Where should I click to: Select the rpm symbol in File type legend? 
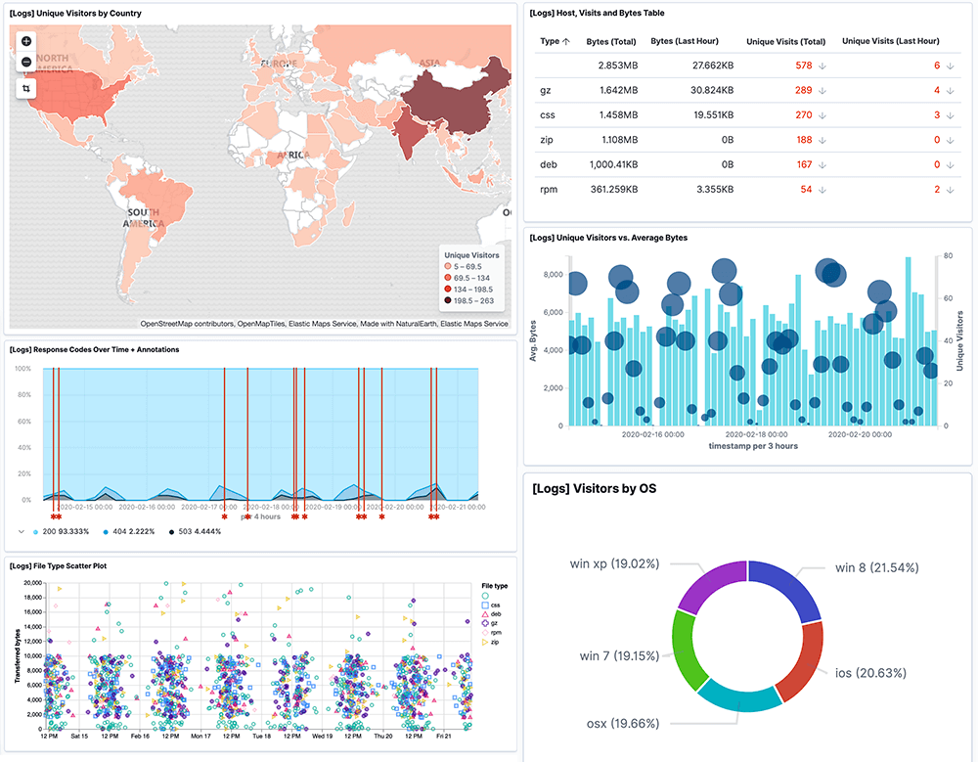[486, 632]
